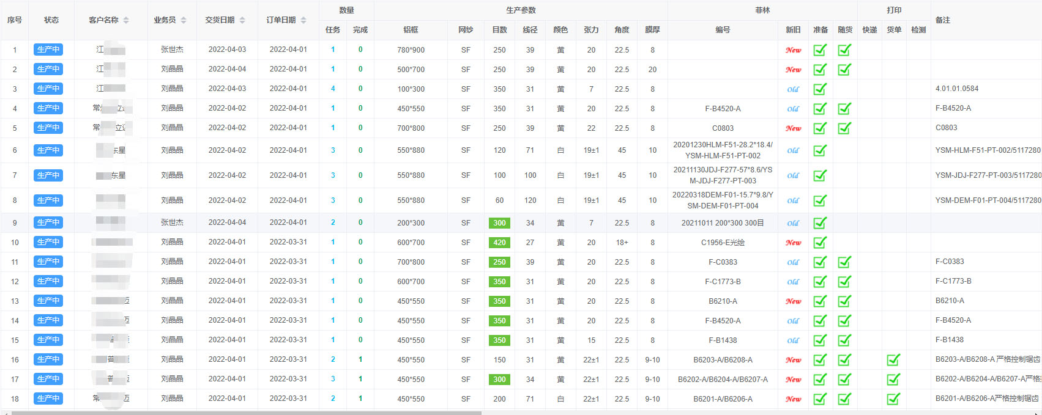Image resolution: width=1042 pixels, height=415 pixels.
Task: Toggle the 随货 checkbox in row 2
Action: [844, 70]
